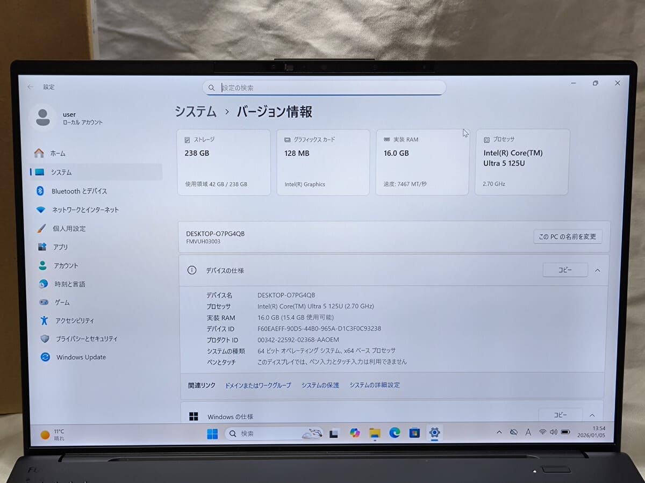Click the プロセッサ card chip icon
The height and width of the screenshot is (483, 645).
tap(486, 140)
